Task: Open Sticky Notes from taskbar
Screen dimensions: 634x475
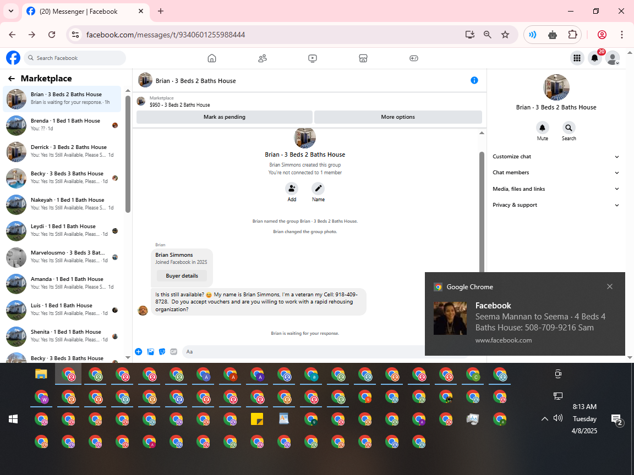Action: 257,419
